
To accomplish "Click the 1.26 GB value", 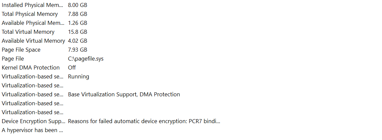I will [x=78, y=23].
